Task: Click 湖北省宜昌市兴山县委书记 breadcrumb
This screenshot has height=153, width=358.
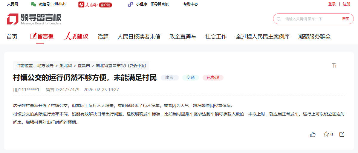Action: pos(121,66)
